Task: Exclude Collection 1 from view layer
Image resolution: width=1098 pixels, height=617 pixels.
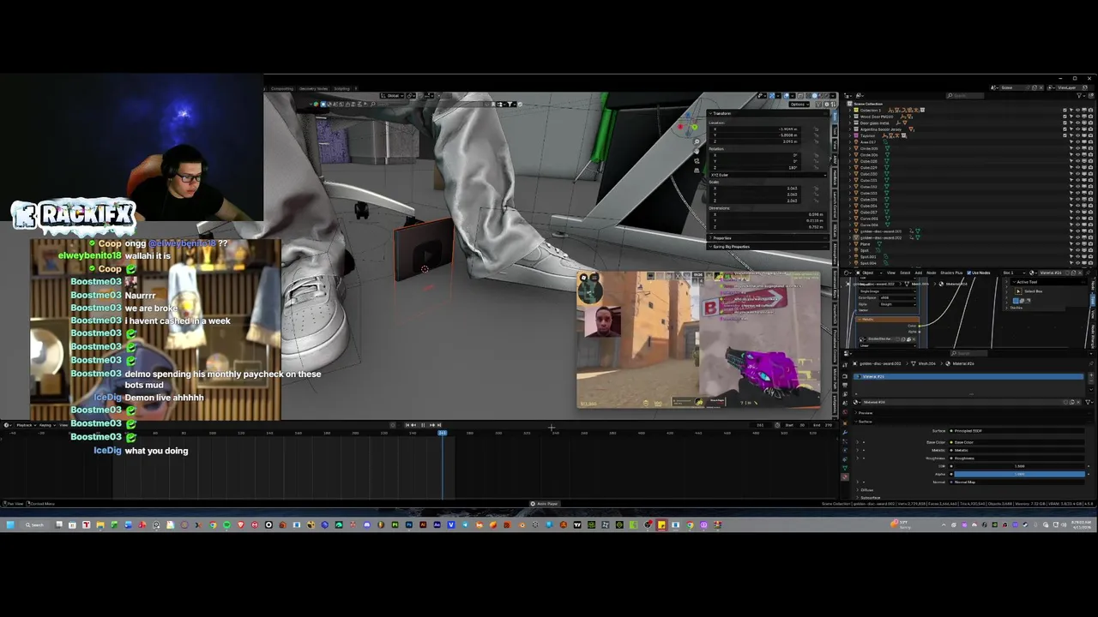Action: tap(1065, 110)
